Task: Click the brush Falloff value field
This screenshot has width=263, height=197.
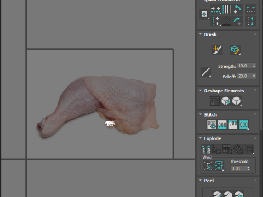Action: [245, 76]
